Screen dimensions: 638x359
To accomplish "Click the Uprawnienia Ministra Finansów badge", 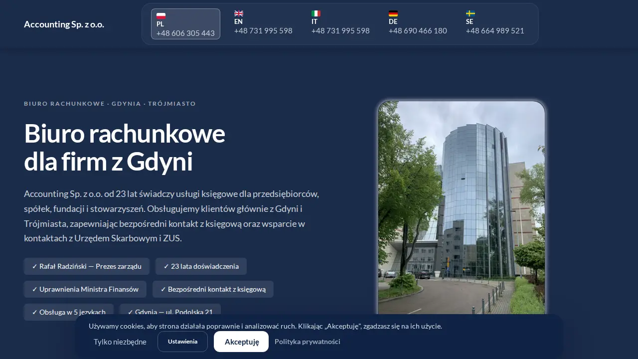I will [85, 289].
